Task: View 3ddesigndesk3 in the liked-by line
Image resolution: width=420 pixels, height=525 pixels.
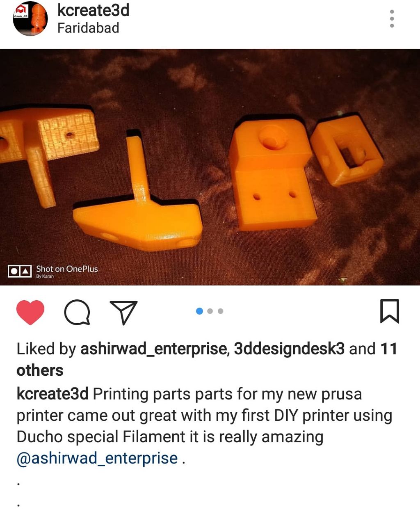Action: (x=289, y=349)
